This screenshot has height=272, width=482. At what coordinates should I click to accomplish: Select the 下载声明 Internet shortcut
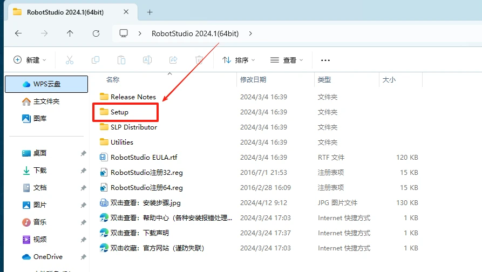coord(140,233)
